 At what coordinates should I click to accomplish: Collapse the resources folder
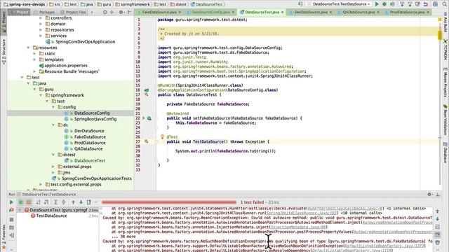[x=28, y=48]
